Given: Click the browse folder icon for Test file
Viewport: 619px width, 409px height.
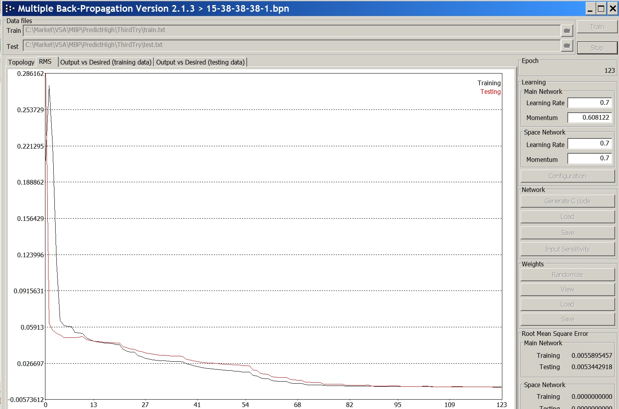Looking at the screenshot, I should coord(567,46).
